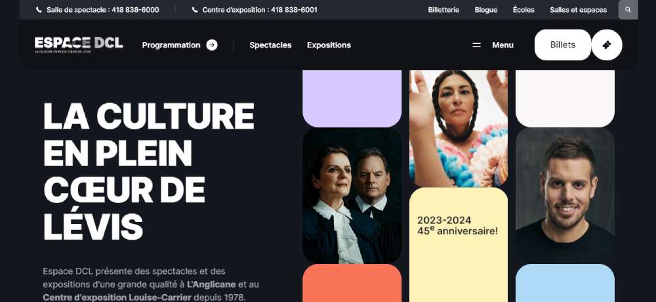
Task: Click the Espace DCL logo
Action: pos(79,45)
